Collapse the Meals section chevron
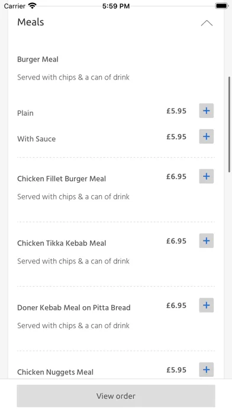This screenshot has width=232, height=413. (x=207, y=23)
